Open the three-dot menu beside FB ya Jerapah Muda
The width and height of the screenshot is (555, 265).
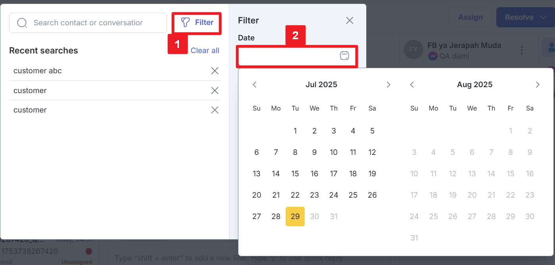click(x=522, y=50)
